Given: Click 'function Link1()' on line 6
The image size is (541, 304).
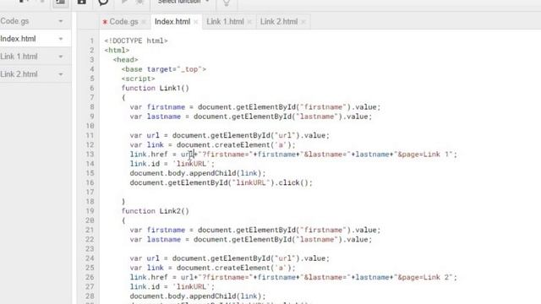Looking at the screenshot, I should click(156, 88).
